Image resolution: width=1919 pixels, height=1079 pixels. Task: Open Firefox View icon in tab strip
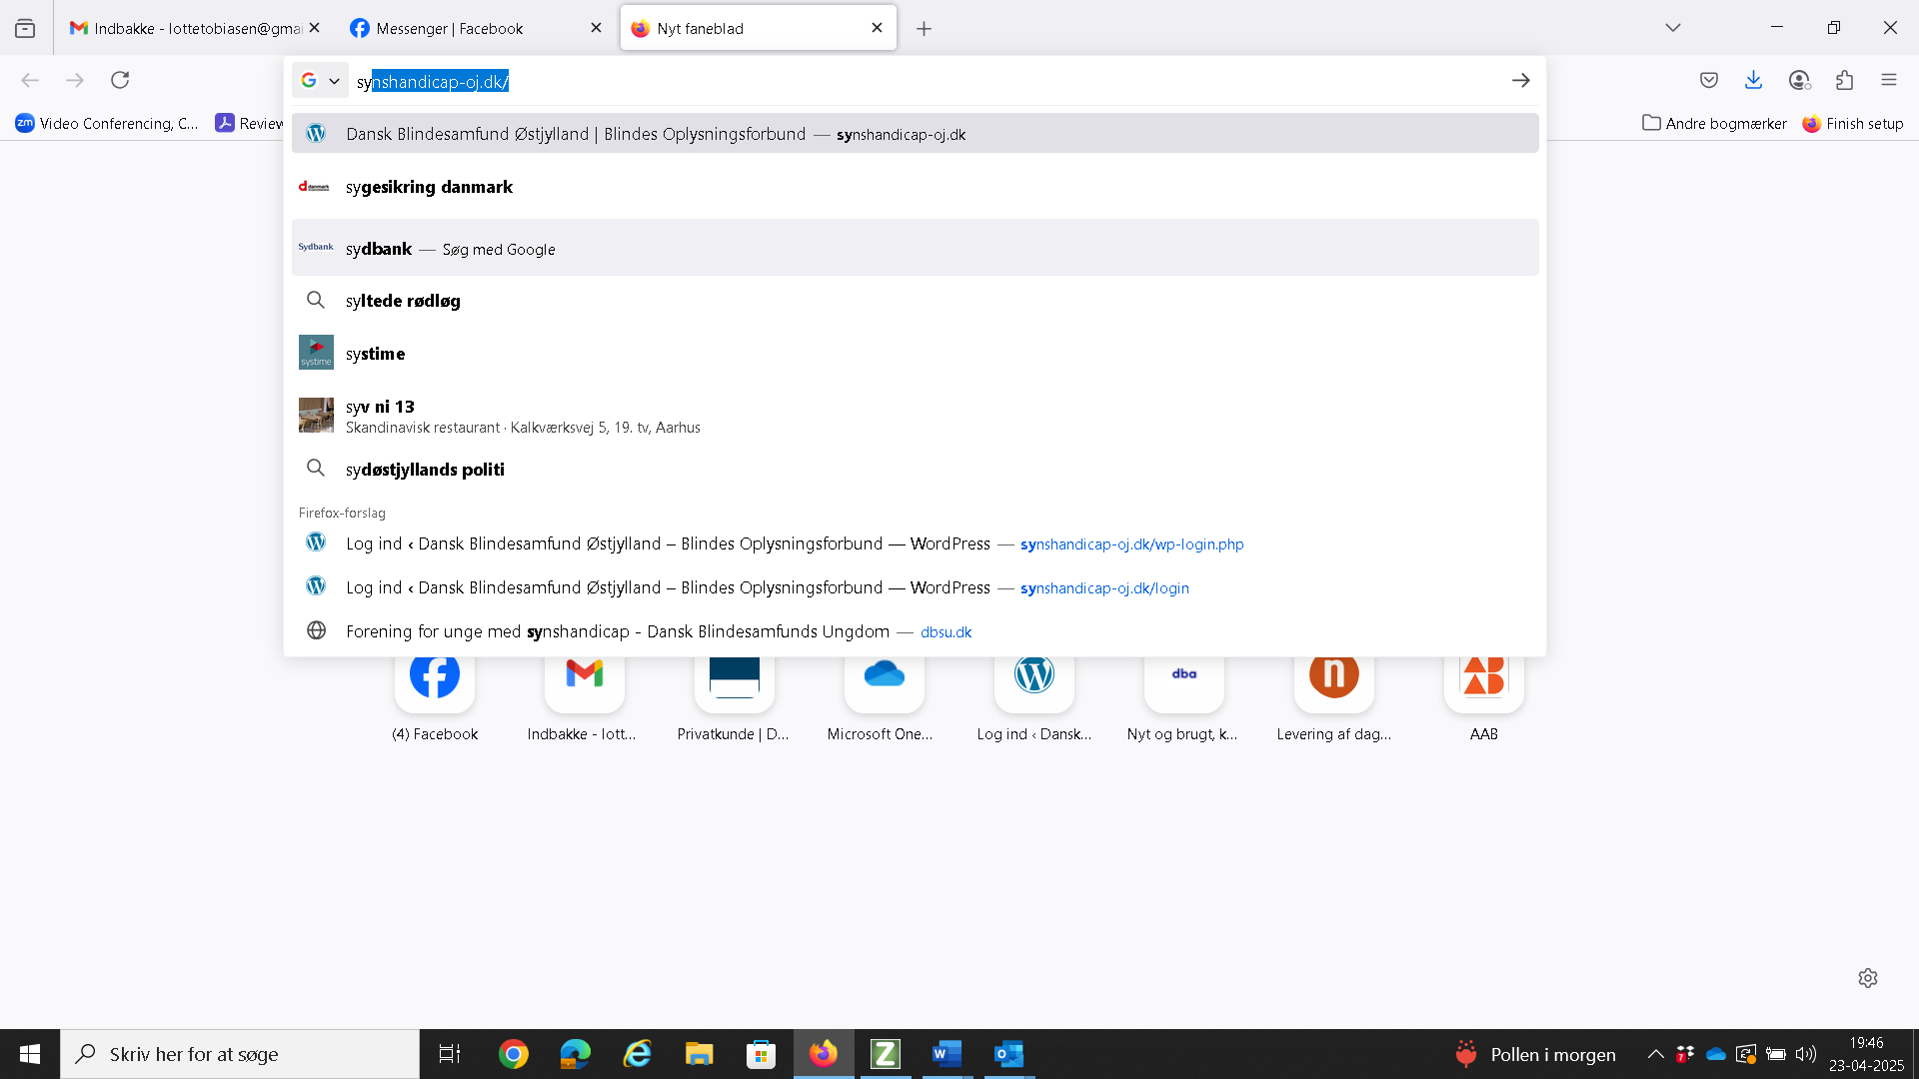point(25,28)
